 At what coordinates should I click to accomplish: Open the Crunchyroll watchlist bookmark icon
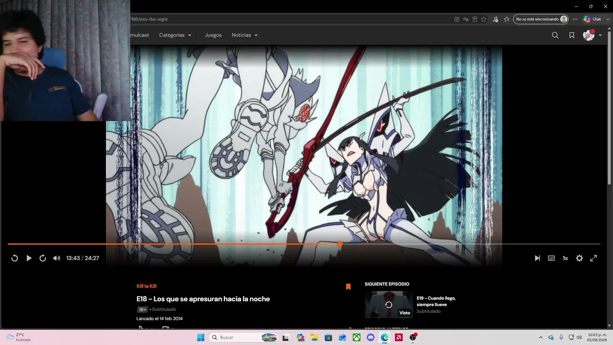point(572,35)
